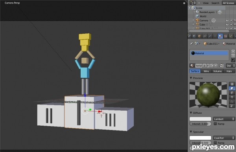Click the RenderLayers linked icon in the outliner
236x152 pixels.
pos(220,12)
